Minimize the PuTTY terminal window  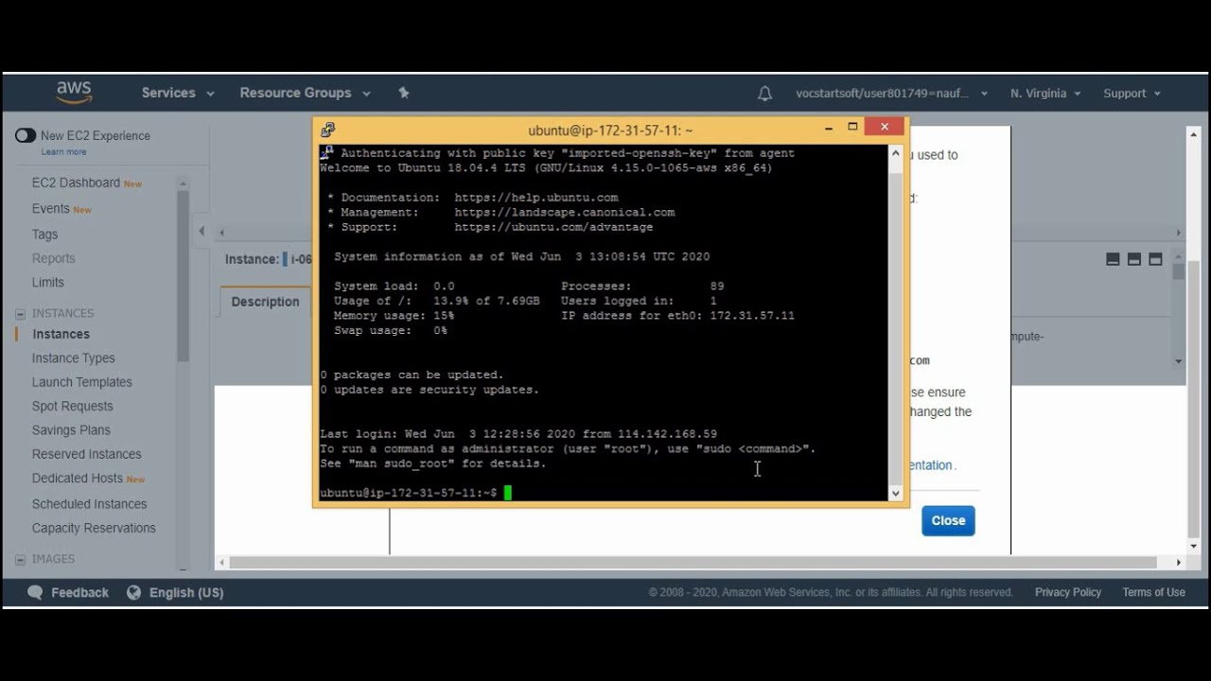point(829,128)
